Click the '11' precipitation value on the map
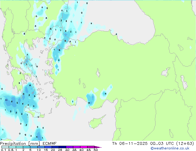This screenshot has width=196, height=151. 6,100
